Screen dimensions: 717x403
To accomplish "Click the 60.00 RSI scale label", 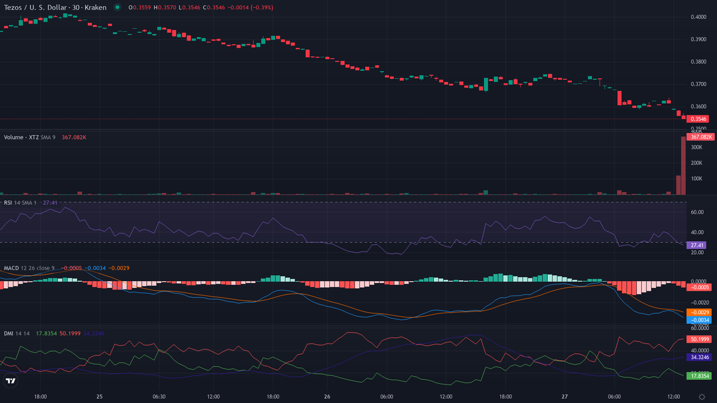I will click(x=697, y=212).
